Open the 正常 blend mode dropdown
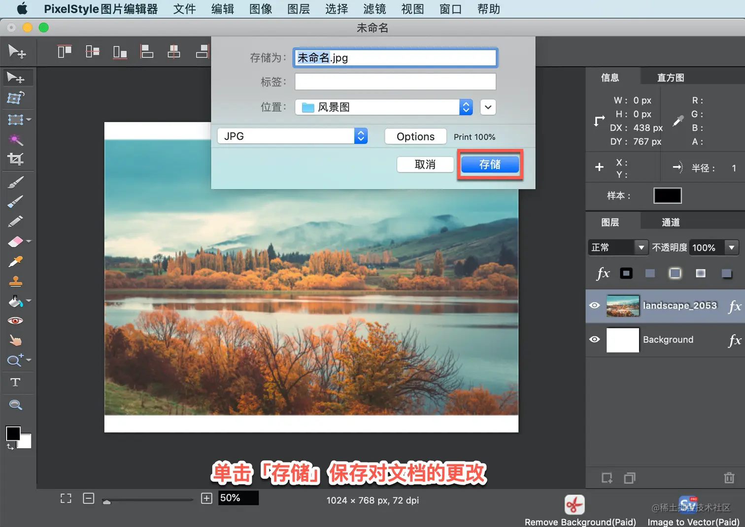The width and height of the screenshot is (745, 527). coord(618,247)
